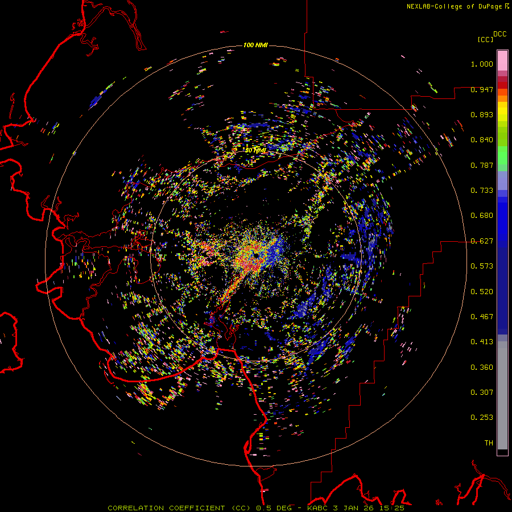Click the pink segment of the color bar
This screenshot has width=512, height=512.
[x=502, y=61]
